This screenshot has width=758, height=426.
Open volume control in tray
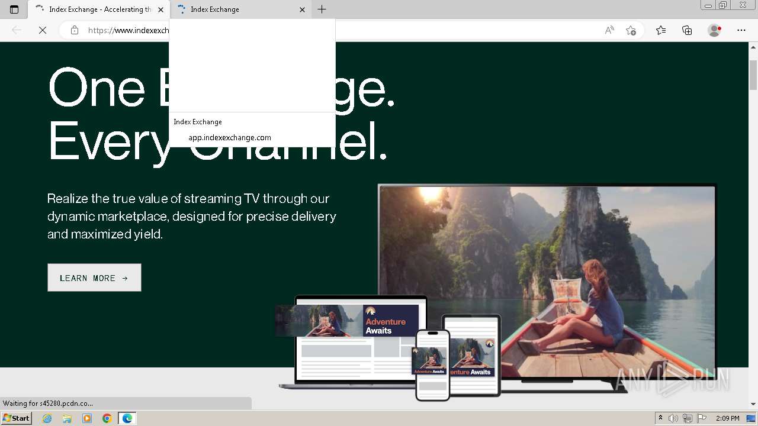673,418
